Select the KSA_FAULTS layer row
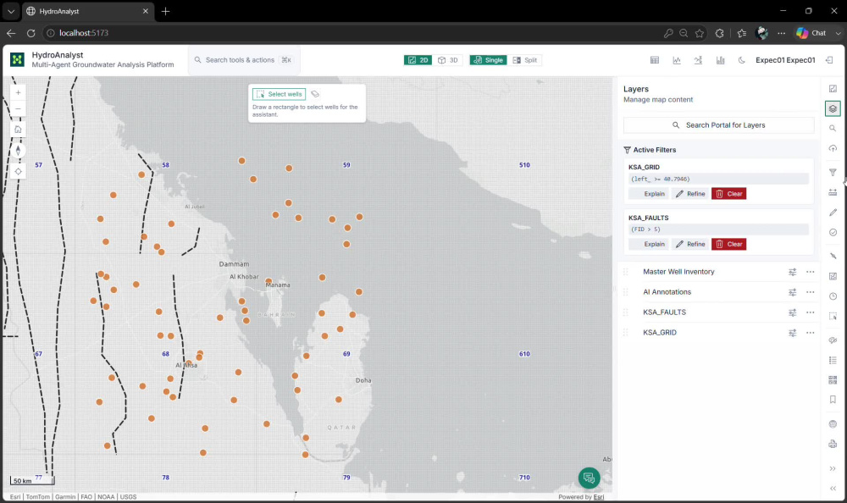847x503 pixels. pyautogui.click(x=717, y=312)
